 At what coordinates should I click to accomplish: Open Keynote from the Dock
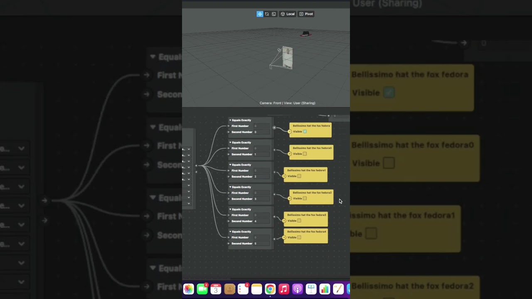(311, 289)
